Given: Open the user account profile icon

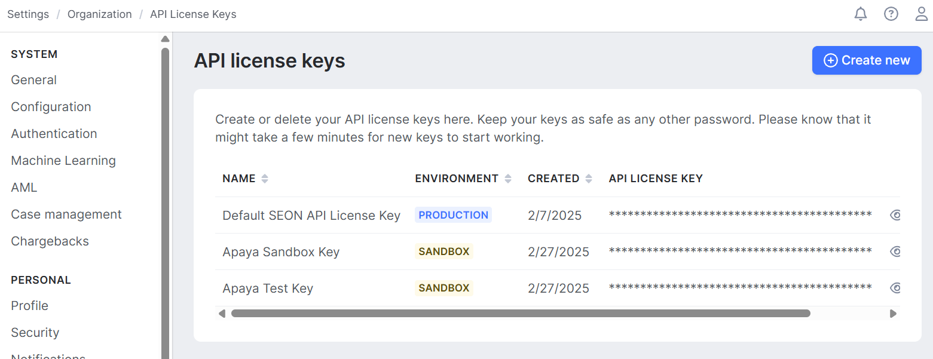Looking at the screenshot, I should coord(922,14).
